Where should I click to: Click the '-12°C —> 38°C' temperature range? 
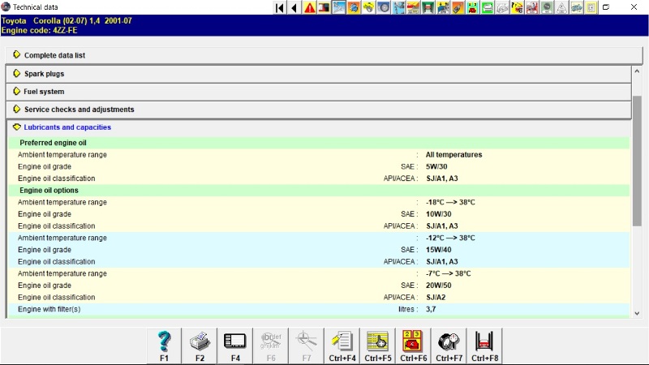click(x=450, y=238)
